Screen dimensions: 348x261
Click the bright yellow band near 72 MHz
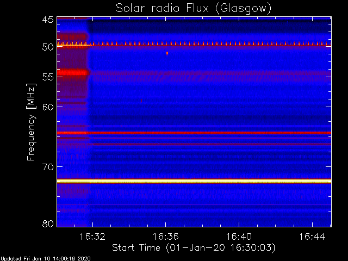tap(194, 181)
